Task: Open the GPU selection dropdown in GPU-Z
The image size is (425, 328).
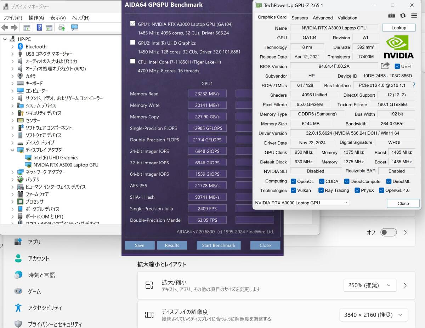Action: 301,203
